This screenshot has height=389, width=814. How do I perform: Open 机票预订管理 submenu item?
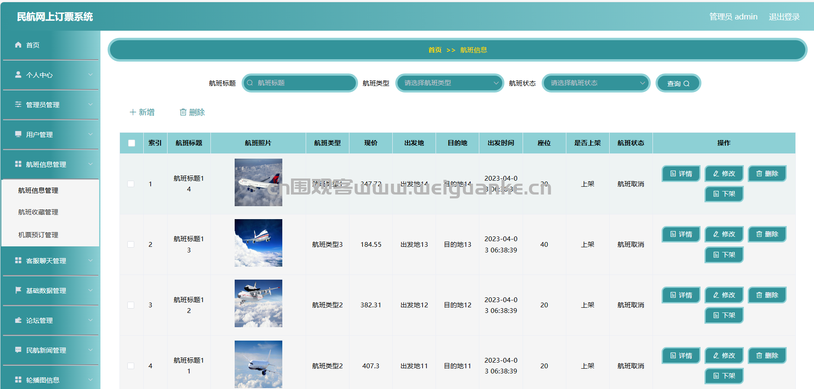(x=38, y=235)
